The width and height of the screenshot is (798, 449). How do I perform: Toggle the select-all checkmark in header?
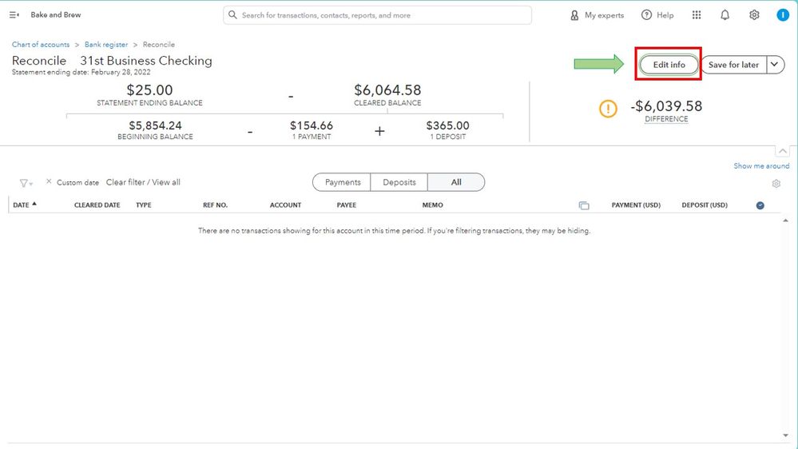[x=760, y=205]
